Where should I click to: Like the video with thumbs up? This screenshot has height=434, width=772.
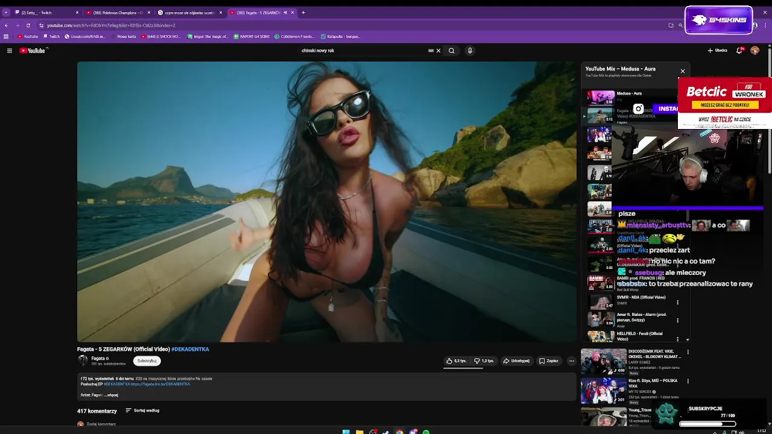[456, 361]
